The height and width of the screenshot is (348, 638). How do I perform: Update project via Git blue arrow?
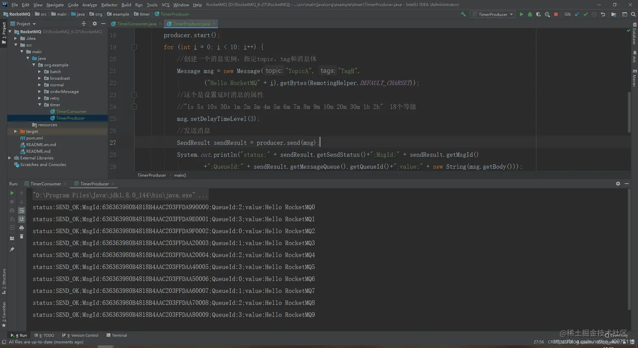577,14
